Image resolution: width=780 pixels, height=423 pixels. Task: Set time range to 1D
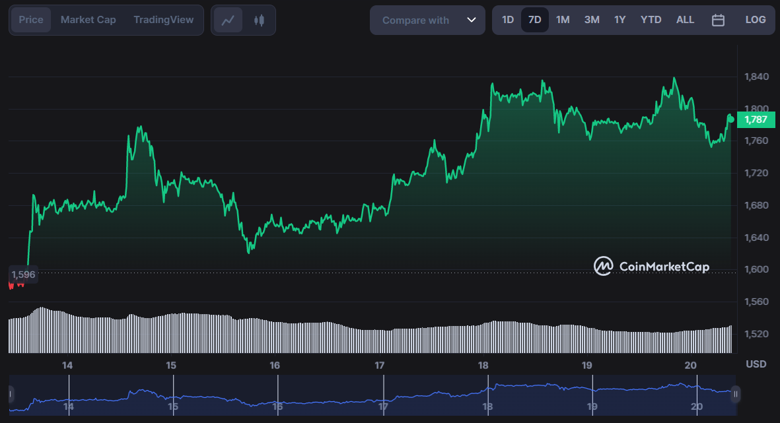[x=507, y=20]
